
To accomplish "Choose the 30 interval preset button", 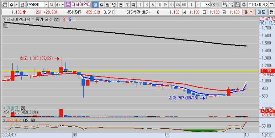I will 171,5.
